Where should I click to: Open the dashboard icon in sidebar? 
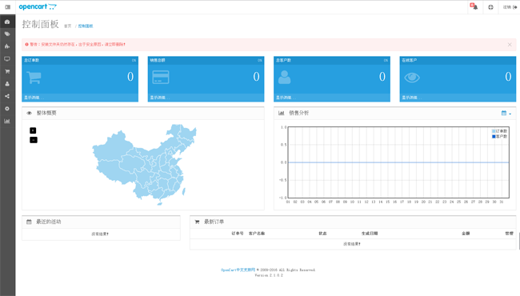(x=7, y=22)
